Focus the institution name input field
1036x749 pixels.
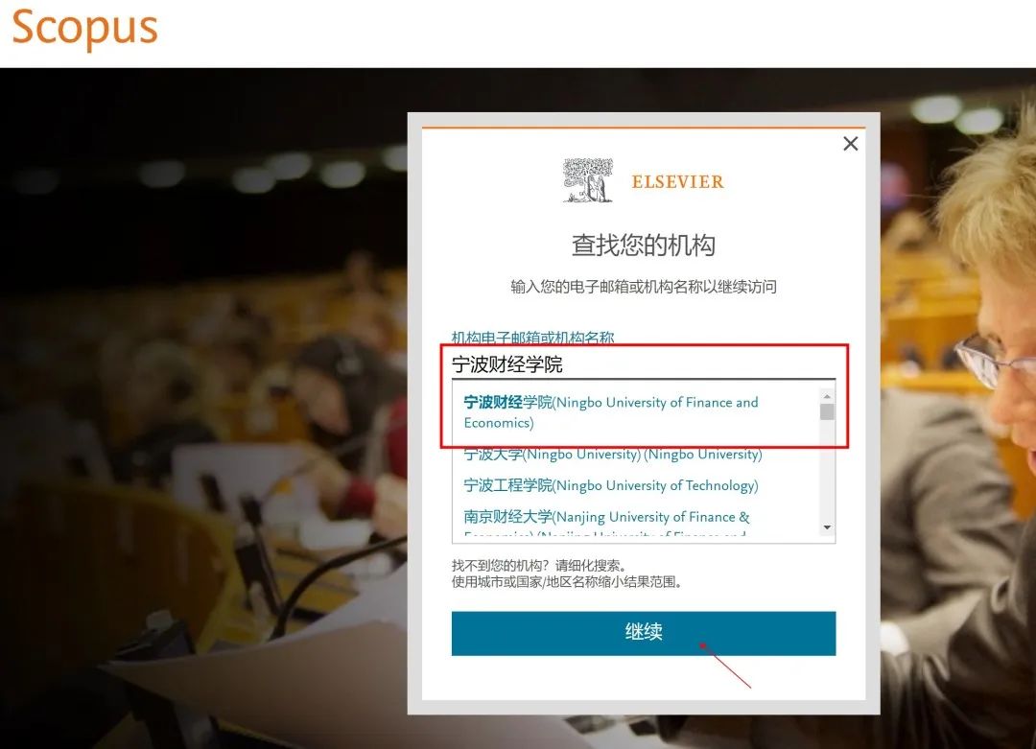[644, 364]
